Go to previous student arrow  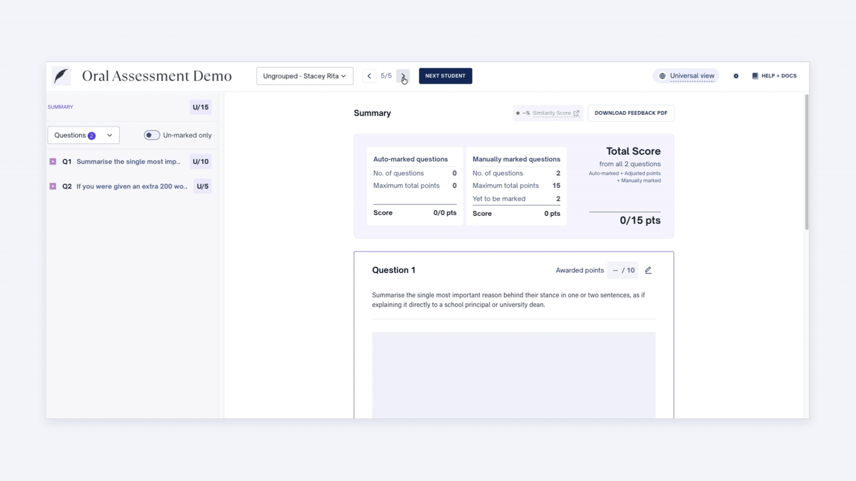tap(369, 76)
